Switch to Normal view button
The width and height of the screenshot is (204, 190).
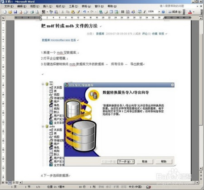[3, 183]
